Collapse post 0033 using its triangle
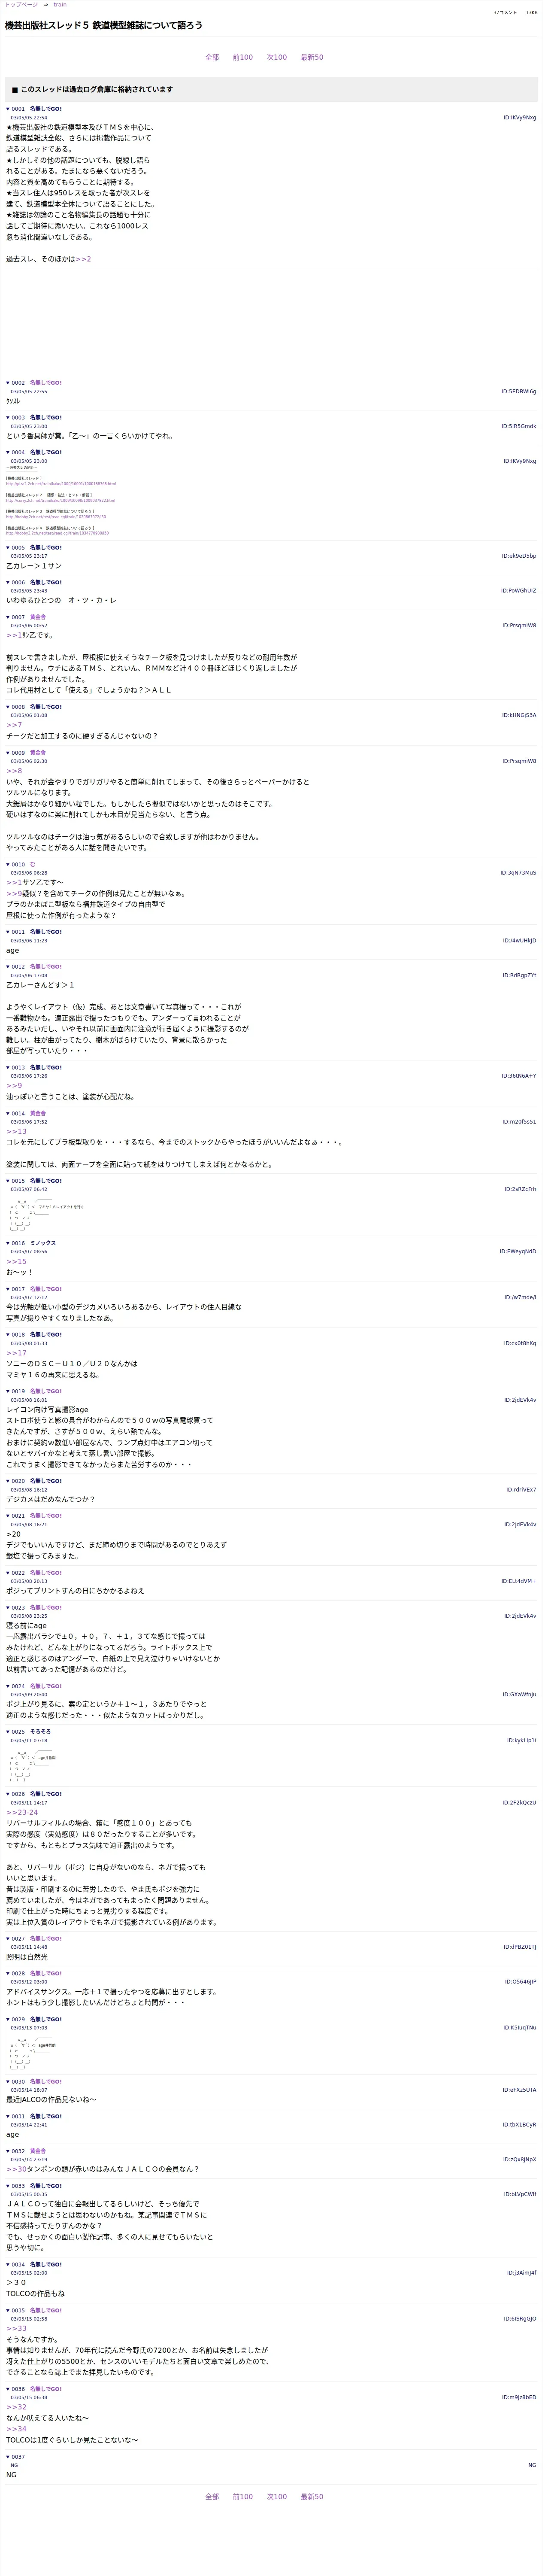The width and height of the screenshot is (551, 2576). 8,2186
